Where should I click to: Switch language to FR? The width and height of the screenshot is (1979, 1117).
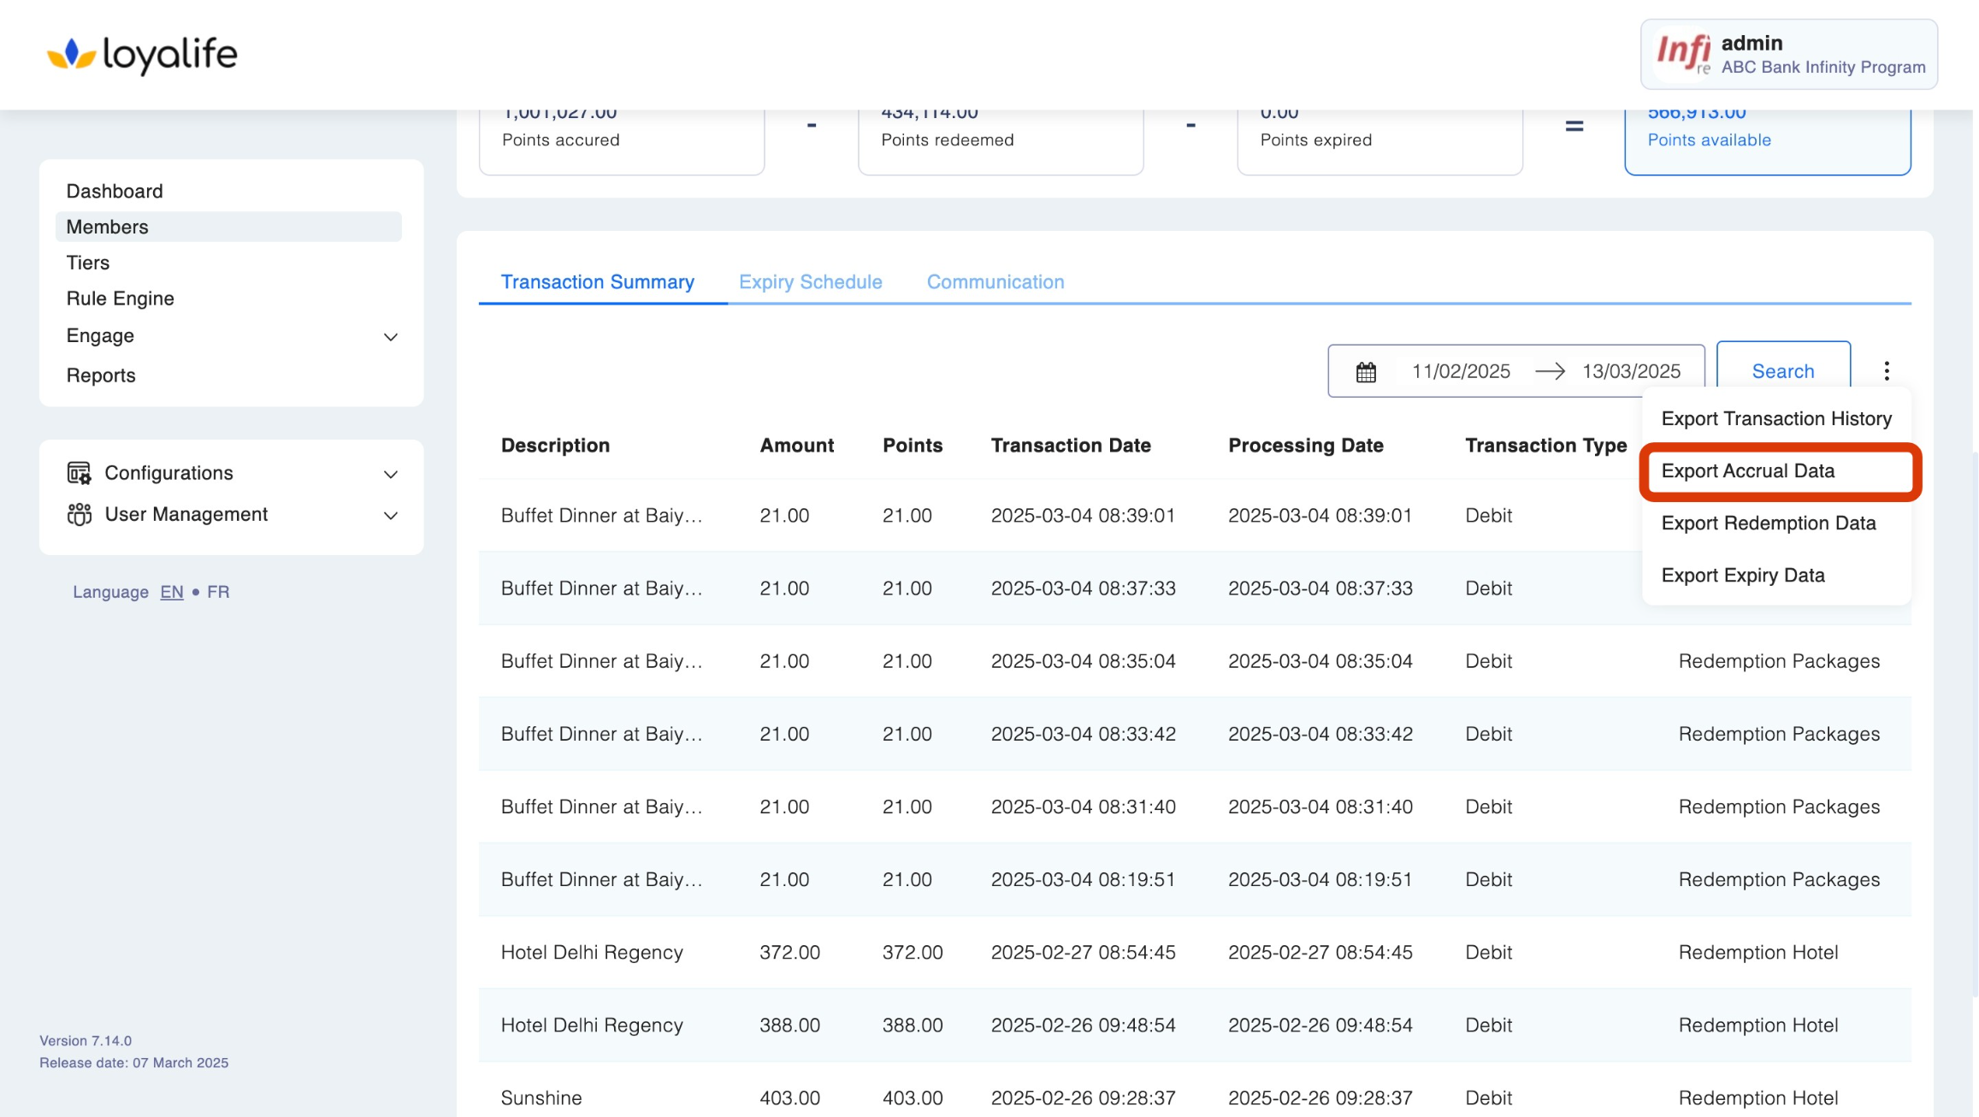tap(218, 592)
